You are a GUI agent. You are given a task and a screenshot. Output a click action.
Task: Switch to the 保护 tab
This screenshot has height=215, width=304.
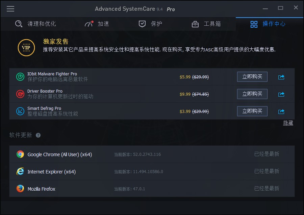(x=150, y=24)
